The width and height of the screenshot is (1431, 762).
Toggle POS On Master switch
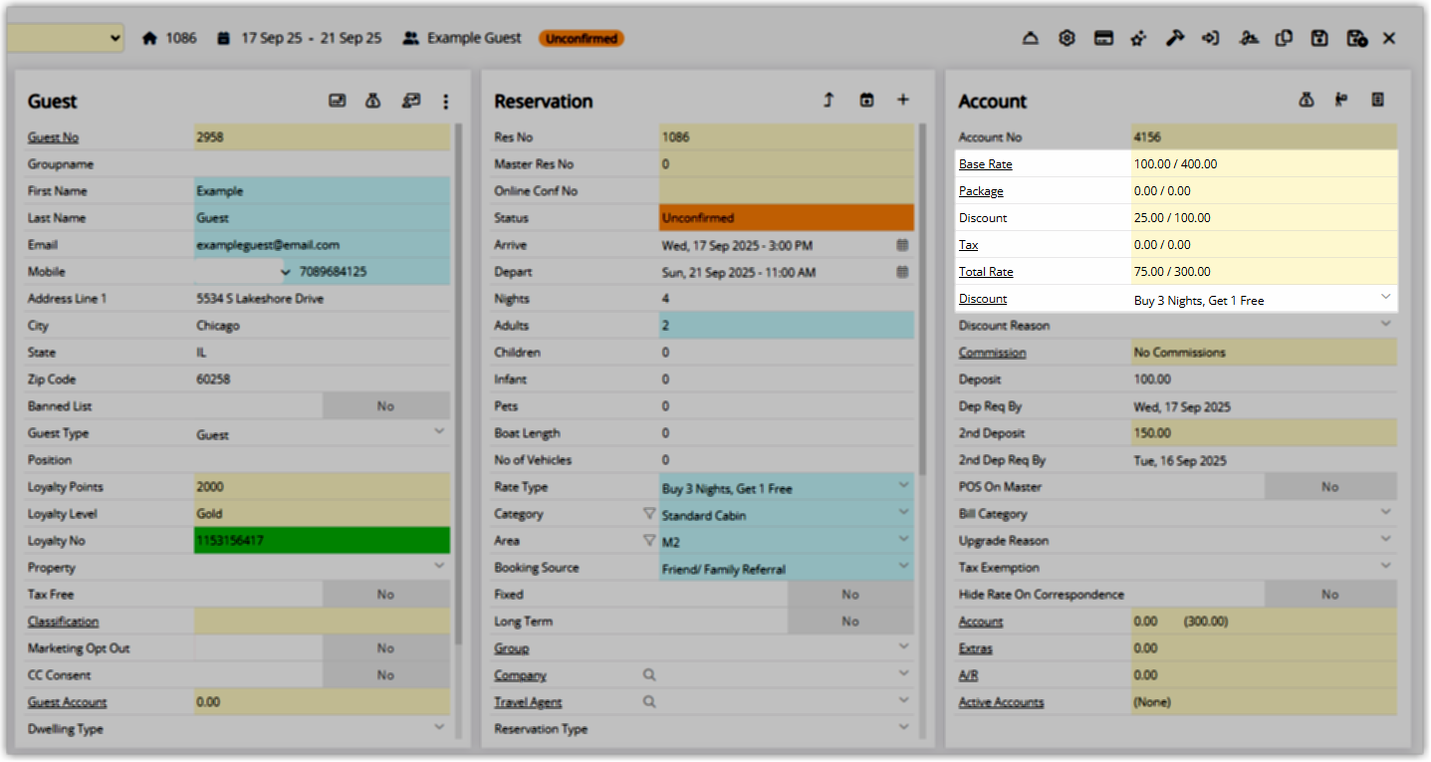point(1330,487)
